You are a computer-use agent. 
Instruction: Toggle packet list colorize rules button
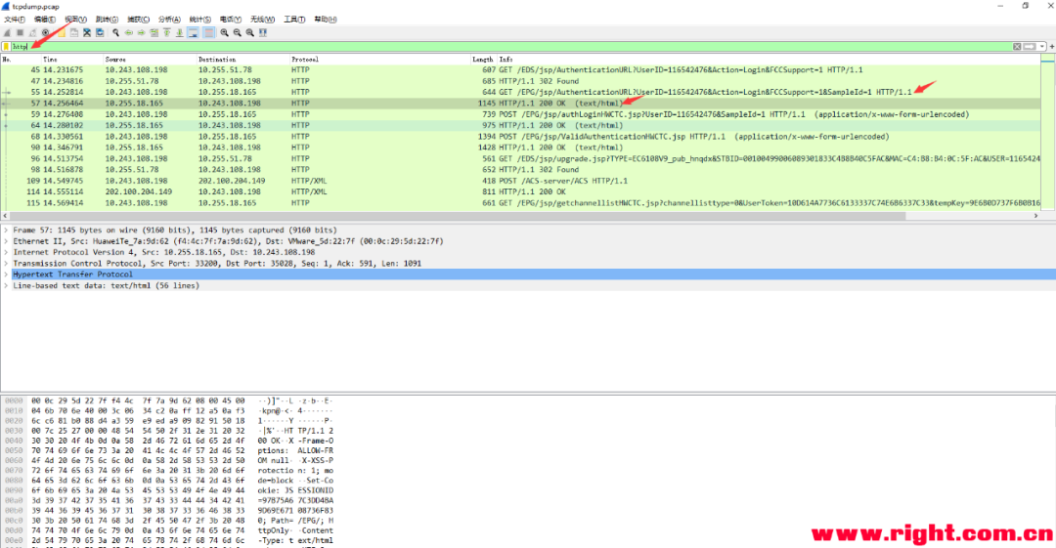[x=209, y=32]
